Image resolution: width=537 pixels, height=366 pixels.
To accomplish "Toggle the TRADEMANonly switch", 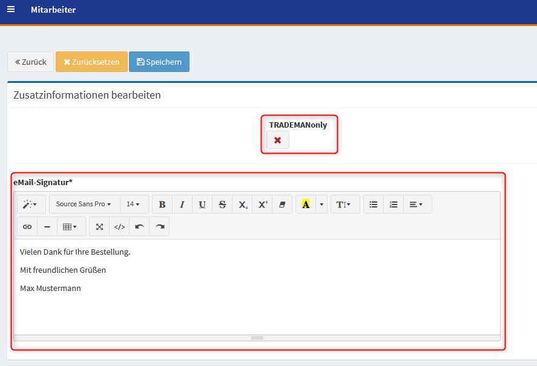I will pos(278,140).
